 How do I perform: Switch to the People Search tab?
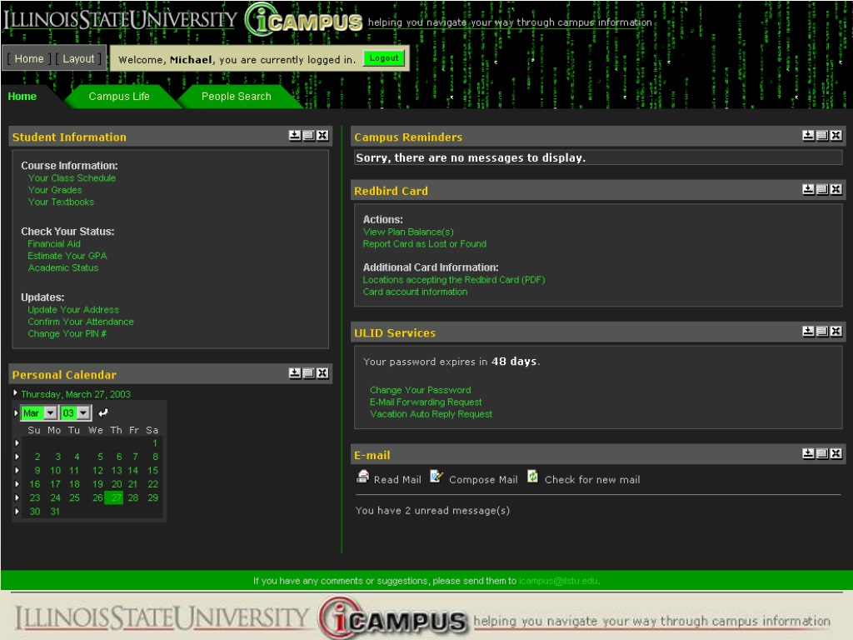(x=236, y=97)
